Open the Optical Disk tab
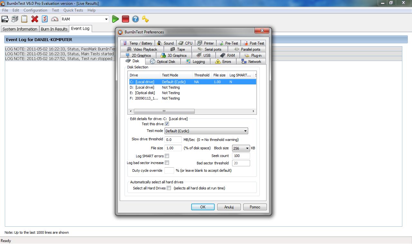The height and width of the screenshot is (244, 412). 163,61
